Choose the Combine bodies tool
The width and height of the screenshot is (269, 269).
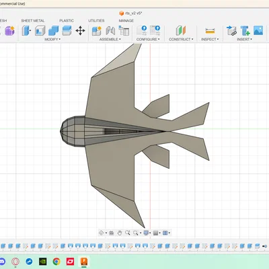coord(53,31)
